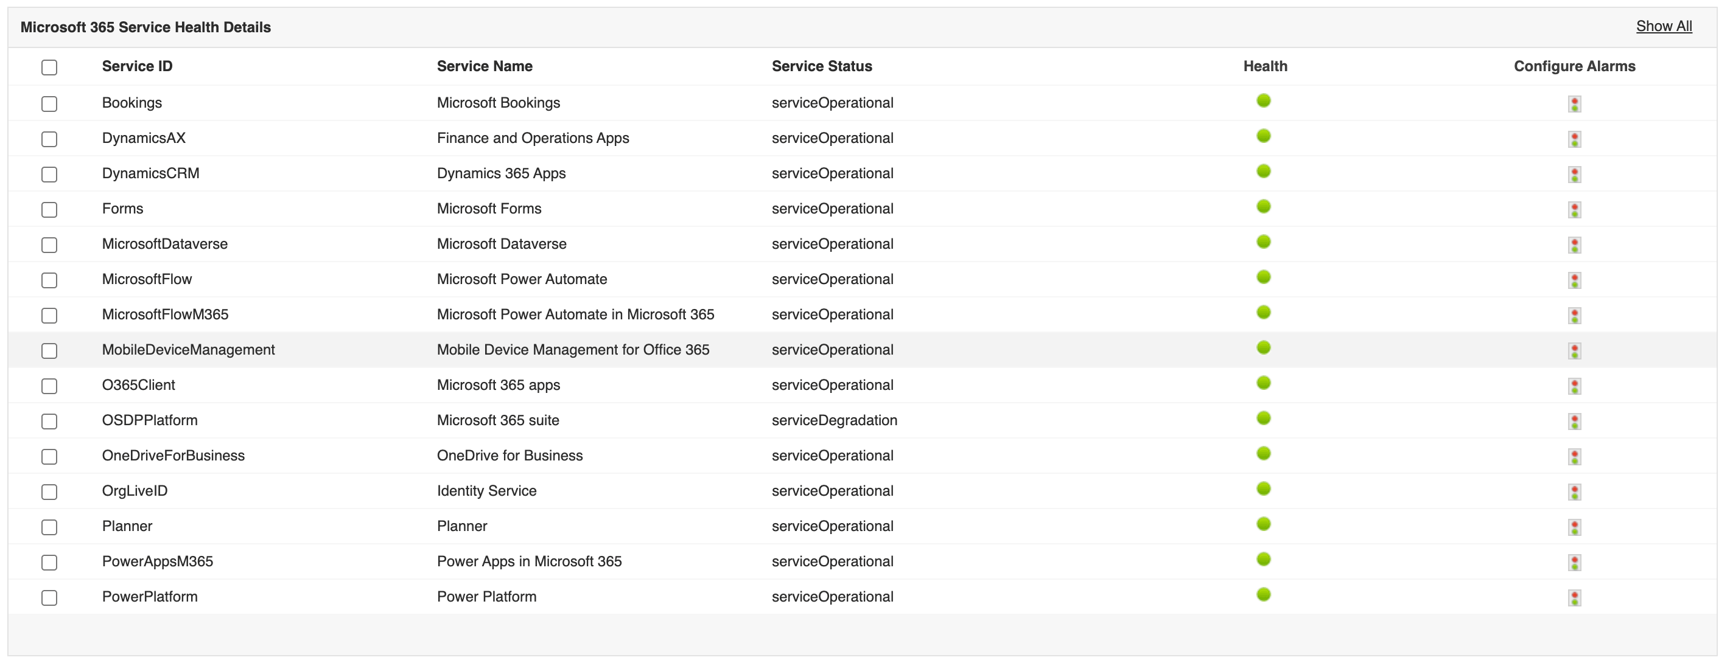Image resolution: width=1730 pixels, height=663 pixels.
Task: Open alarm settings for DynamicsCRM
Action: (x=1574, y=175)
